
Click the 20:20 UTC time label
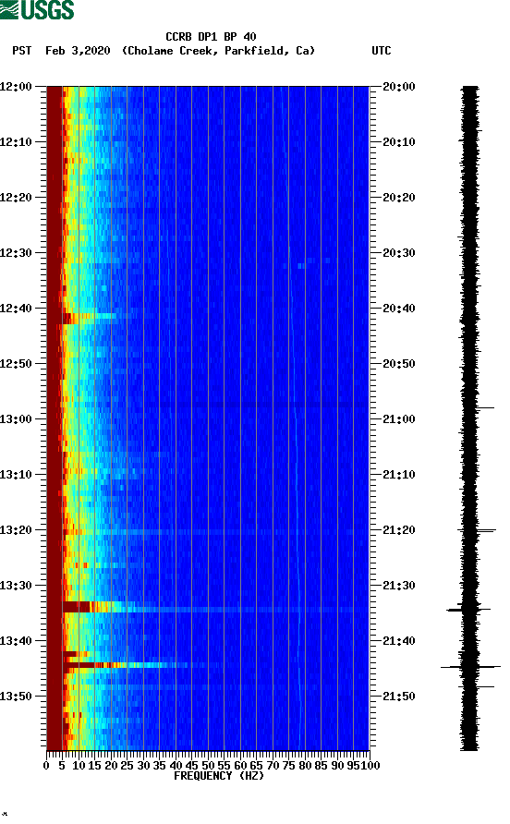399,198
